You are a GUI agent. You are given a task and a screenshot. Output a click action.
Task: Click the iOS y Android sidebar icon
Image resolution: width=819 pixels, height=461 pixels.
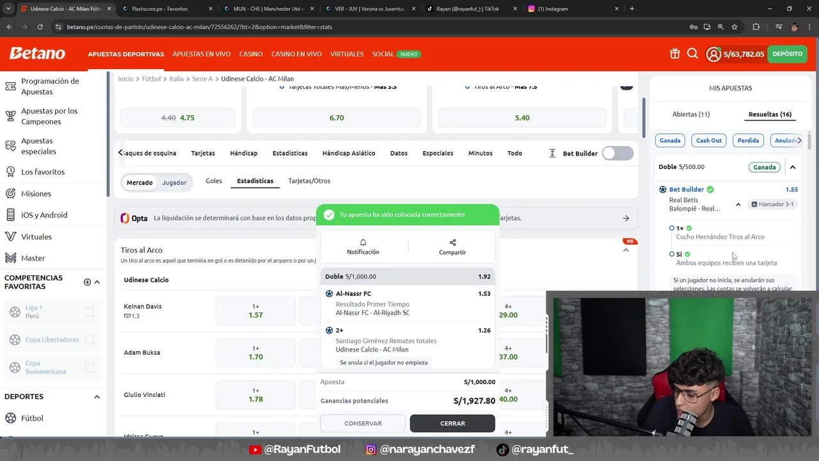coord(10,215)
